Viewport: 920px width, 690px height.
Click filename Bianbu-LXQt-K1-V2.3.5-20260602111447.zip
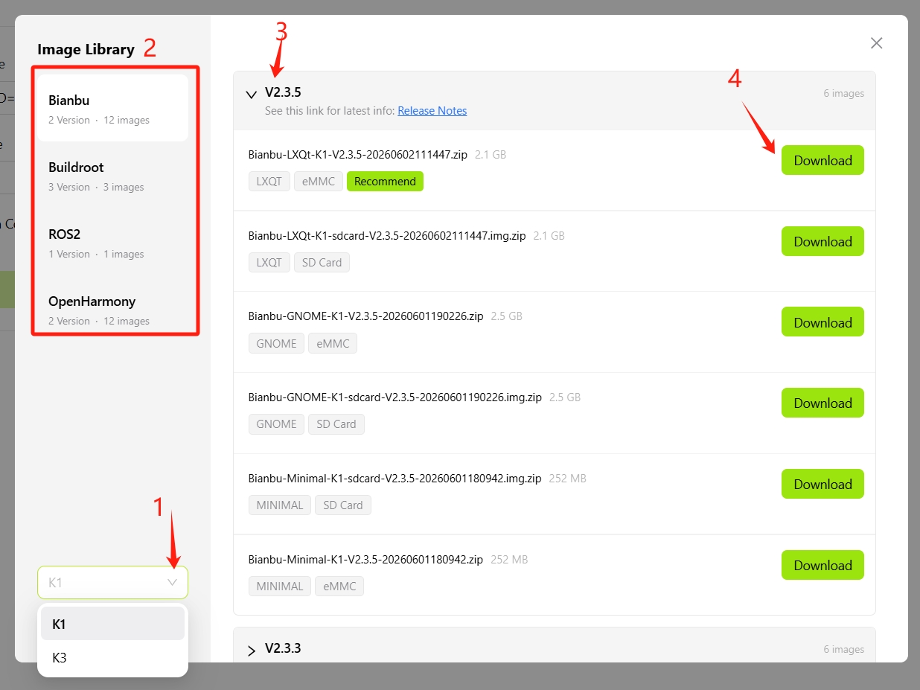pos(358,155)
